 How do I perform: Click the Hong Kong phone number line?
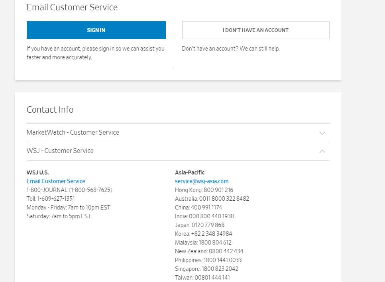(x=204, y=190)
